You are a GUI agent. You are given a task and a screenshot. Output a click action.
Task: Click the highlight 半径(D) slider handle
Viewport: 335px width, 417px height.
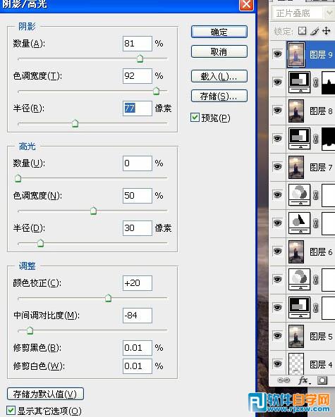[40, 243]
